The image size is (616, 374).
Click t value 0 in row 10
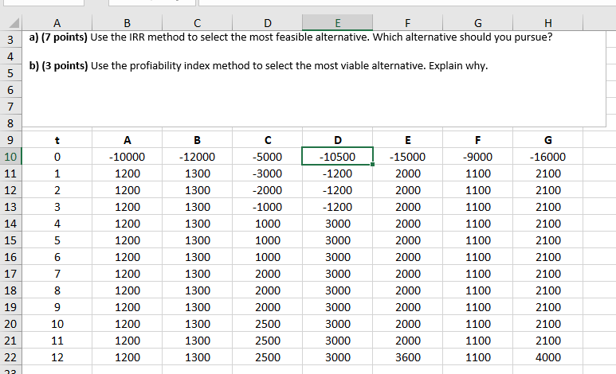point(57,157)
